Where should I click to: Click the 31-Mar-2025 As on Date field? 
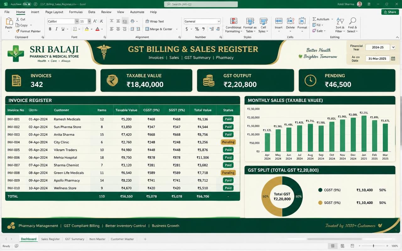click(377, 59)
